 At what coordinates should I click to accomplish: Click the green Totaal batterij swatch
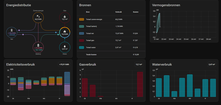(81, 26)
